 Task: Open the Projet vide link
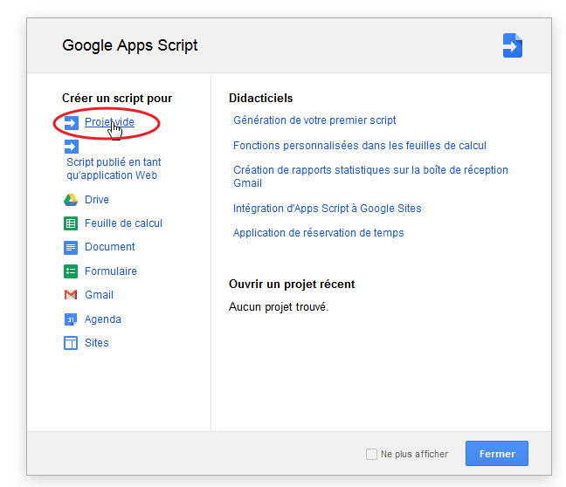pyautogui.click(x=109, y=122)
